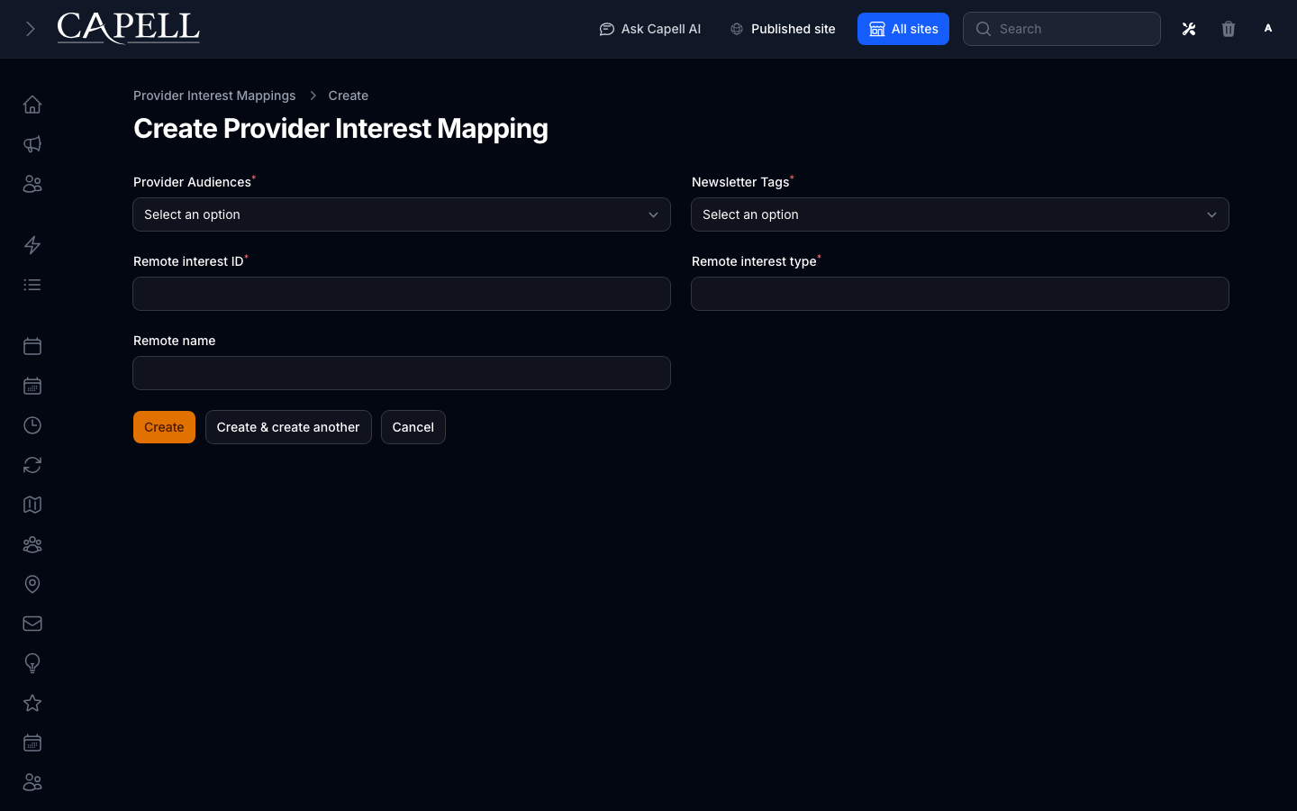Viewport: 1297px width, 811px height.
Task: Open the three-person group icon in sidebar
Action: tap(32, 544)
